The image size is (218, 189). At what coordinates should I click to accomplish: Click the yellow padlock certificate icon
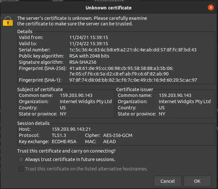(8, 21)
